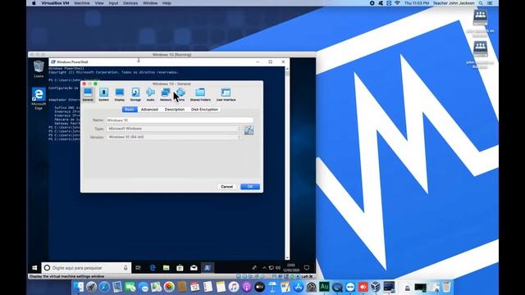525x295 pixels.
Task: Open the Apple menu
Action: pyautogui.click(x=34, y=3)
